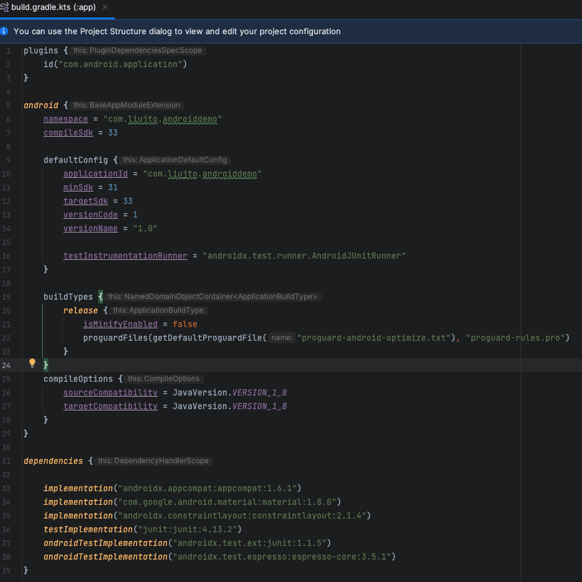Click line number 1 in the gutter
The width and height of the screenshot is (582, 582).
[x=8, y=50]
